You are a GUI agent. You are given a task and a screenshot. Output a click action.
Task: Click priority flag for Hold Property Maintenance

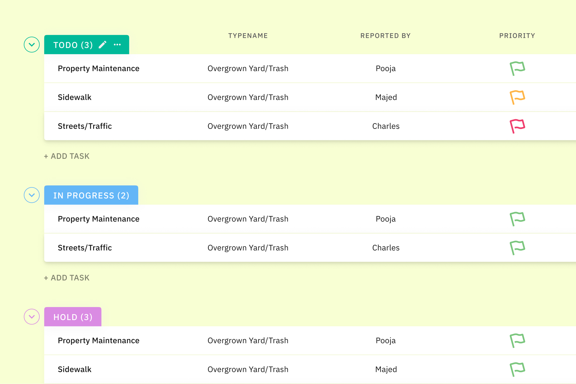[x=517, y=341]
